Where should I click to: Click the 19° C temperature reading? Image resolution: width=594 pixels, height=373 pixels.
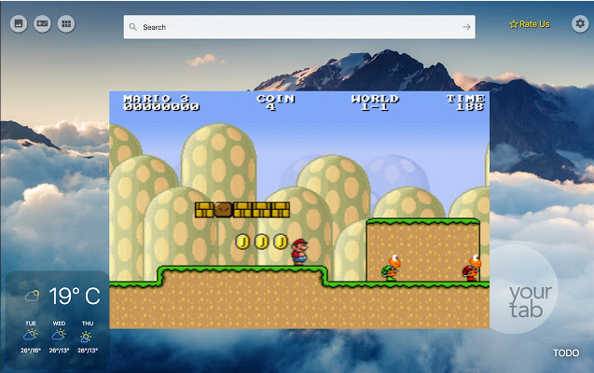tap(75, 296)
